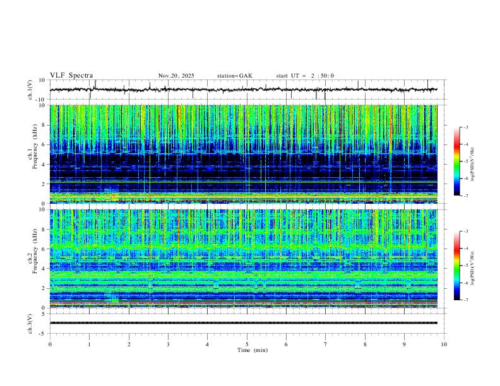Click the "2" minute tick label
Image resolution: width=500 pixels, height=386 pixels.
pos(129,344)
